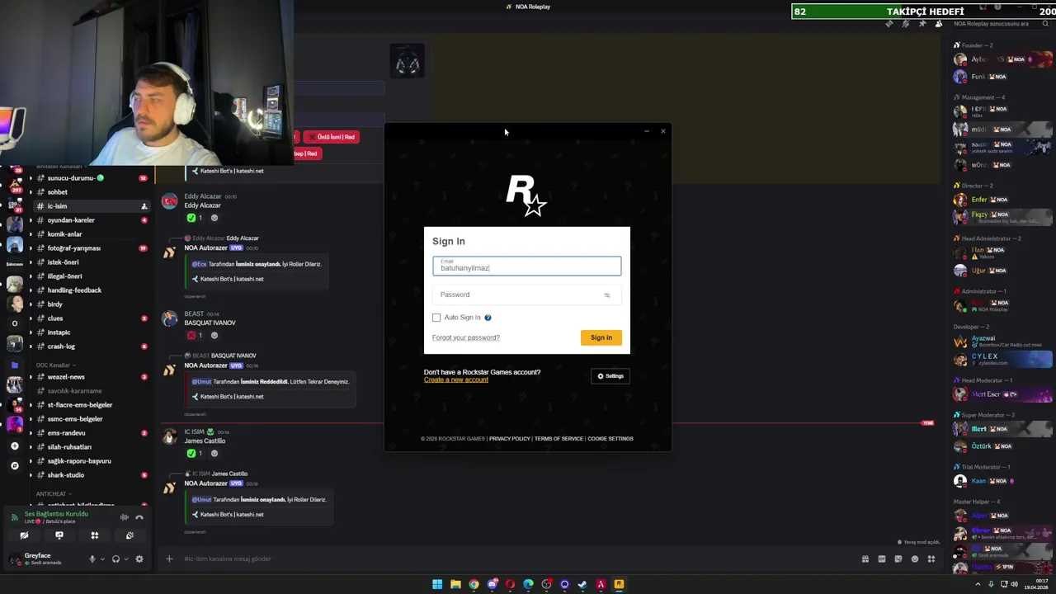Image resolution: width=1056 pixels, height=594 pixels.
Task: Open Discover servers compass icon
Action: 14,466
